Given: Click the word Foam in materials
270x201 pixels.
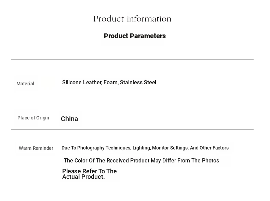Looking at the screenshot, I should coord(111,82).
